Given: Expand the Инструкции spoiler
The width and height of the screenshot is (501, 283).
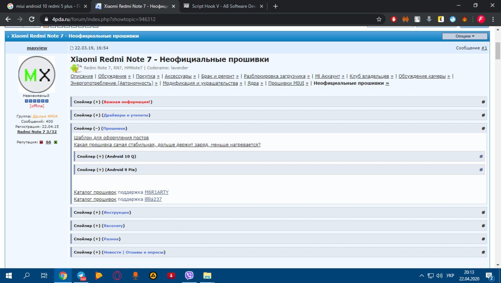Looking at the screenshot, I should coord(279,212).
